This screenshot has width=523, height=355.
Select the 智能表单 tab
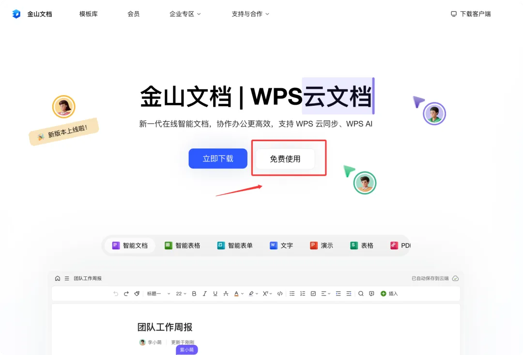point(235,245)
